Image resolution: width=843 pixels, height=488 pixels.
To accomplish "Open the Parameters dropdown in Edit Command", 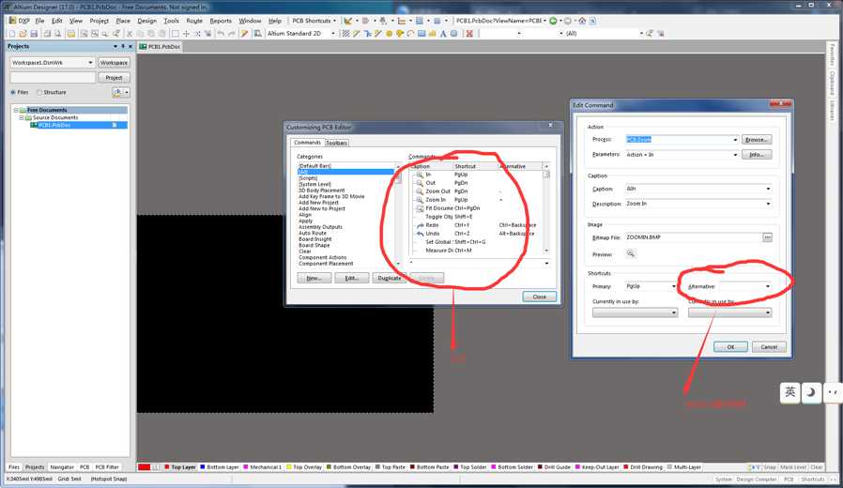I will click(x=735, y=155).
